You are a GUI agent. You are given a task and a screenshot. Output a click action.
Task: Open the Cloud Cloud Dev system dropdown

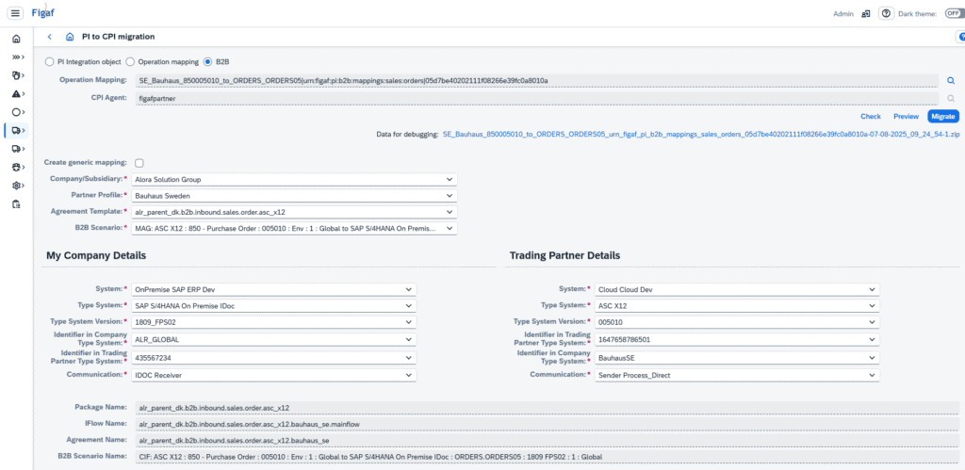click(737, 289)
